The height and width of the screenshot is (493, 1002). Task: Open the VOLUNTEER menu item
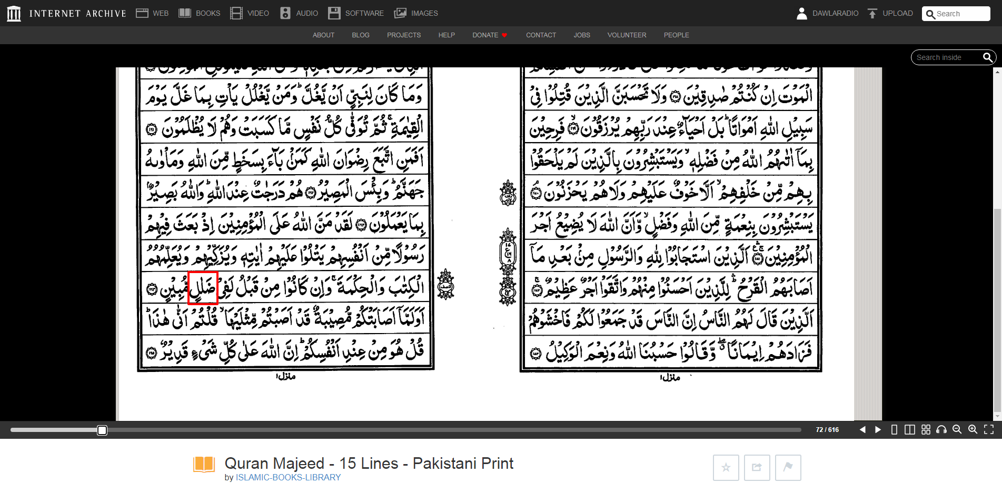627,35
